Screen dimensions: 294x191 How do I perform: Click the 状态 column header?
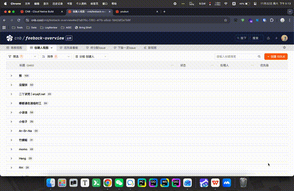coord(183,66)
